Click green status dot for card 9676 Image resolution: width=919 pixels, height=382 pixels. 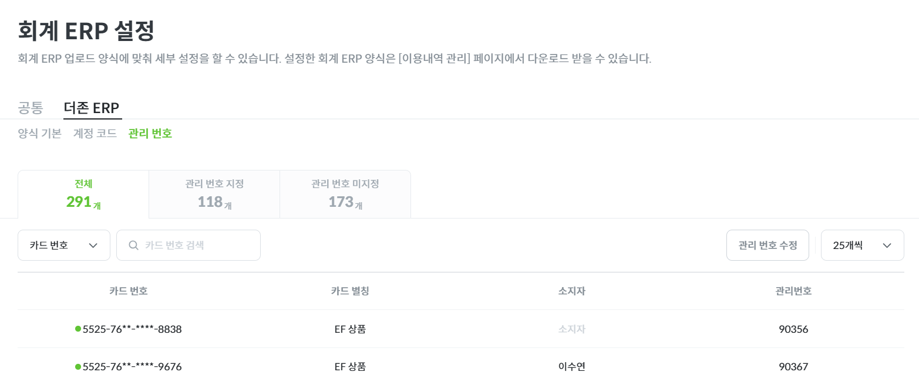coord(78,367)
